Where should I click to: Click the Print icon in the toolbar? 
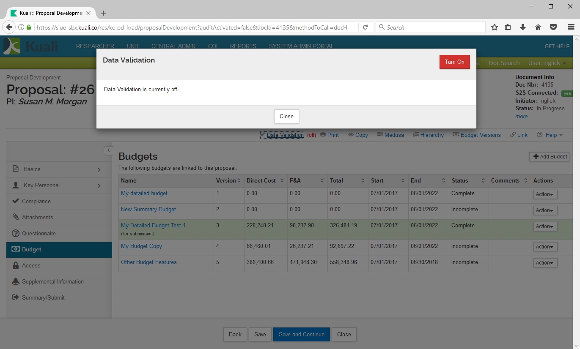pos(324,135)
